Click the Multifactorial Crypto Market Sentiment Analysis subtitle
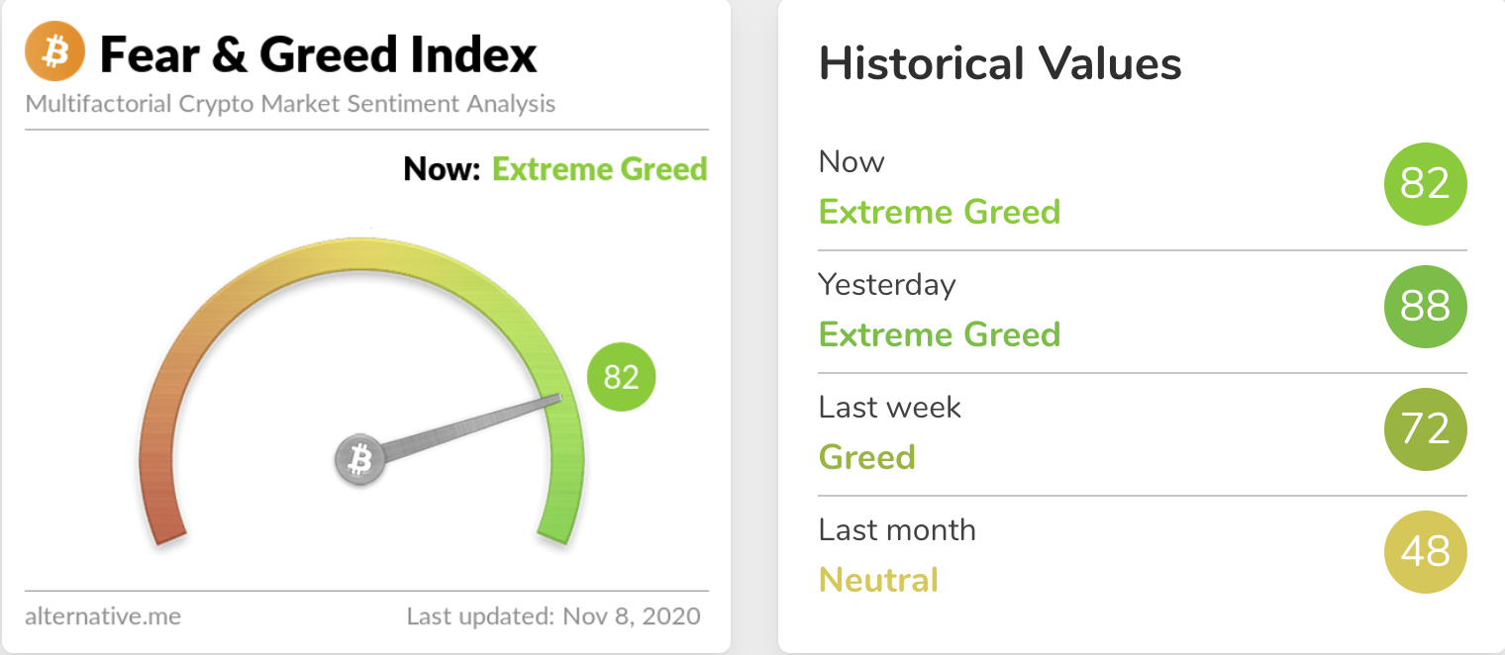1505x655 pixels. coord(290,104)
